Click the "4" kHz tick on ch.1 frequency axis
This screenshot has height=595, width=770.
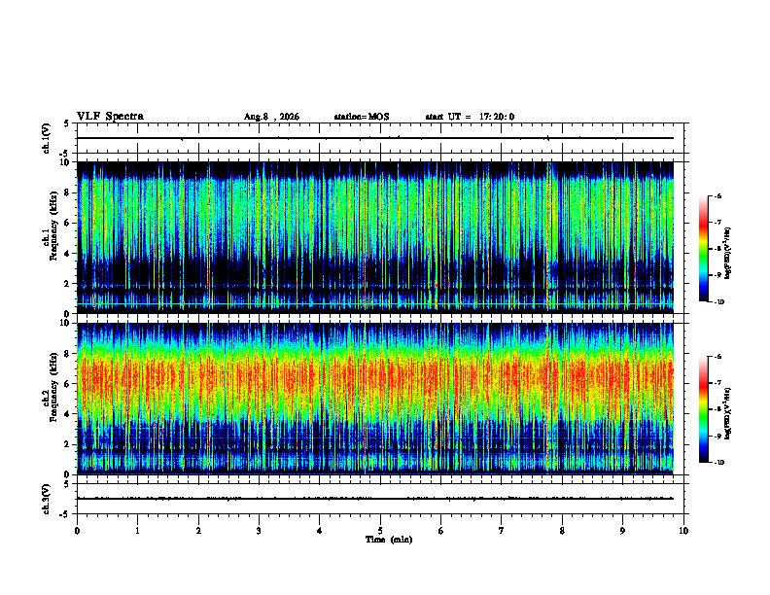67,254
